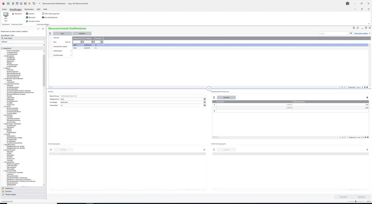Click the Neu button
This screenshot has height=204, width=372.
pyautogui.click(x=62, y=33)
